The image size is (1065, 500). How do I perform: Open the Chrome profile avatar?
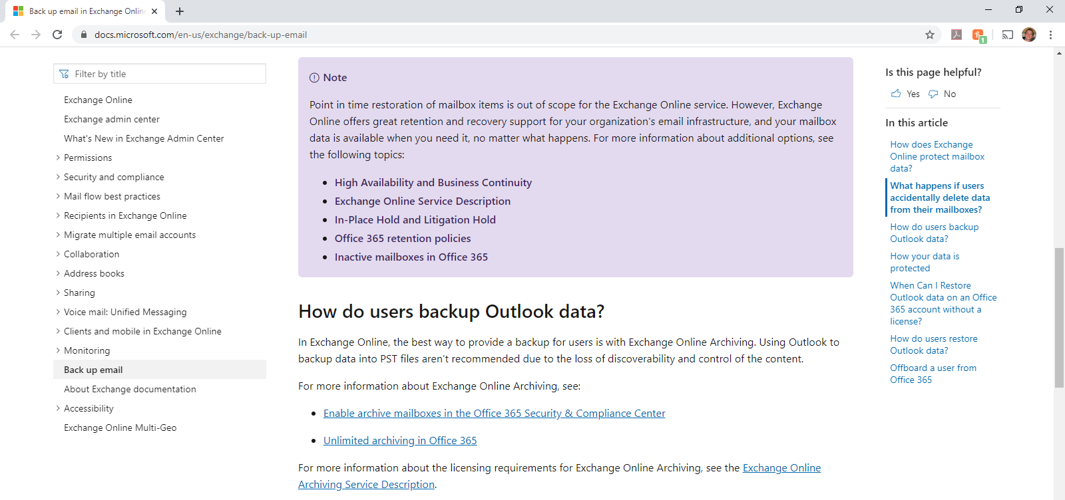1029,35
